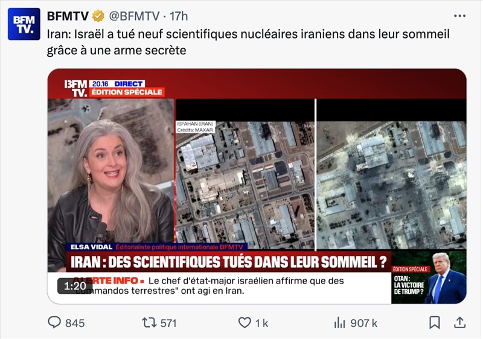Open the three-dot more options menu
This screenshot has width=483, height=339.
click(x=459, y=16)
